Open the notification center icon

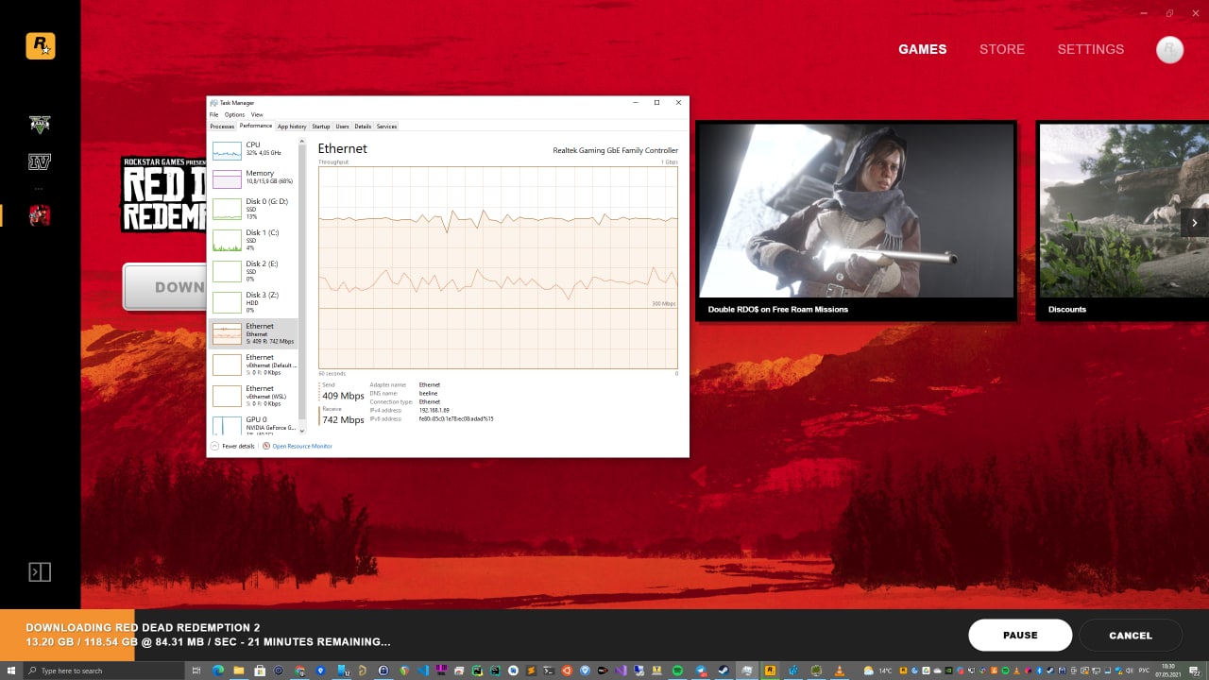(x=1194, y=671)
